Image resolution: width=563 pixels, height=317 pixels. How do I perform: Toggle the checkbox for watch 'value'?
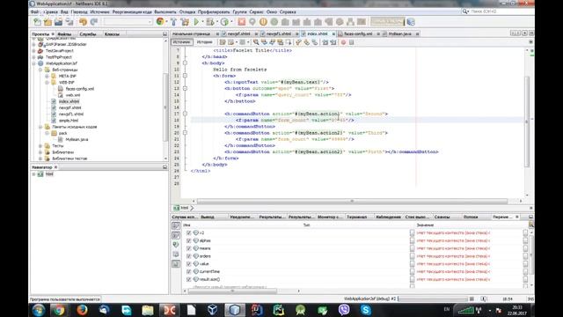point(188,264)
